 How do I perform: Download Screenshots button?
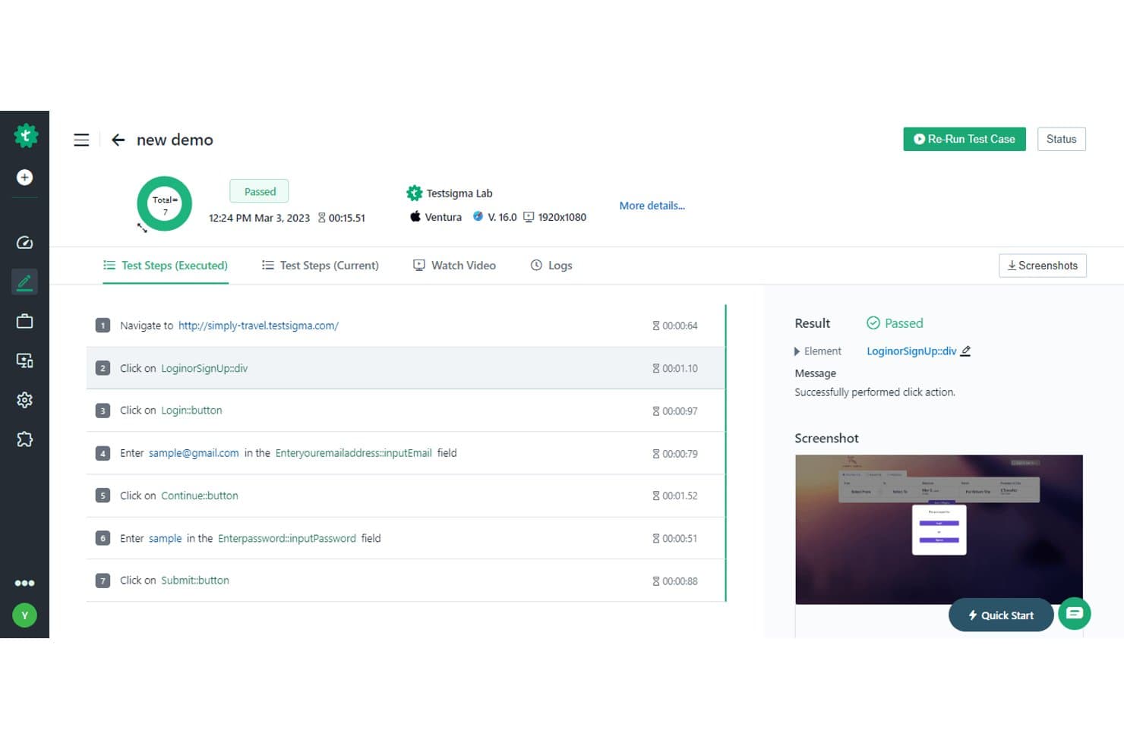[1043, 266]
